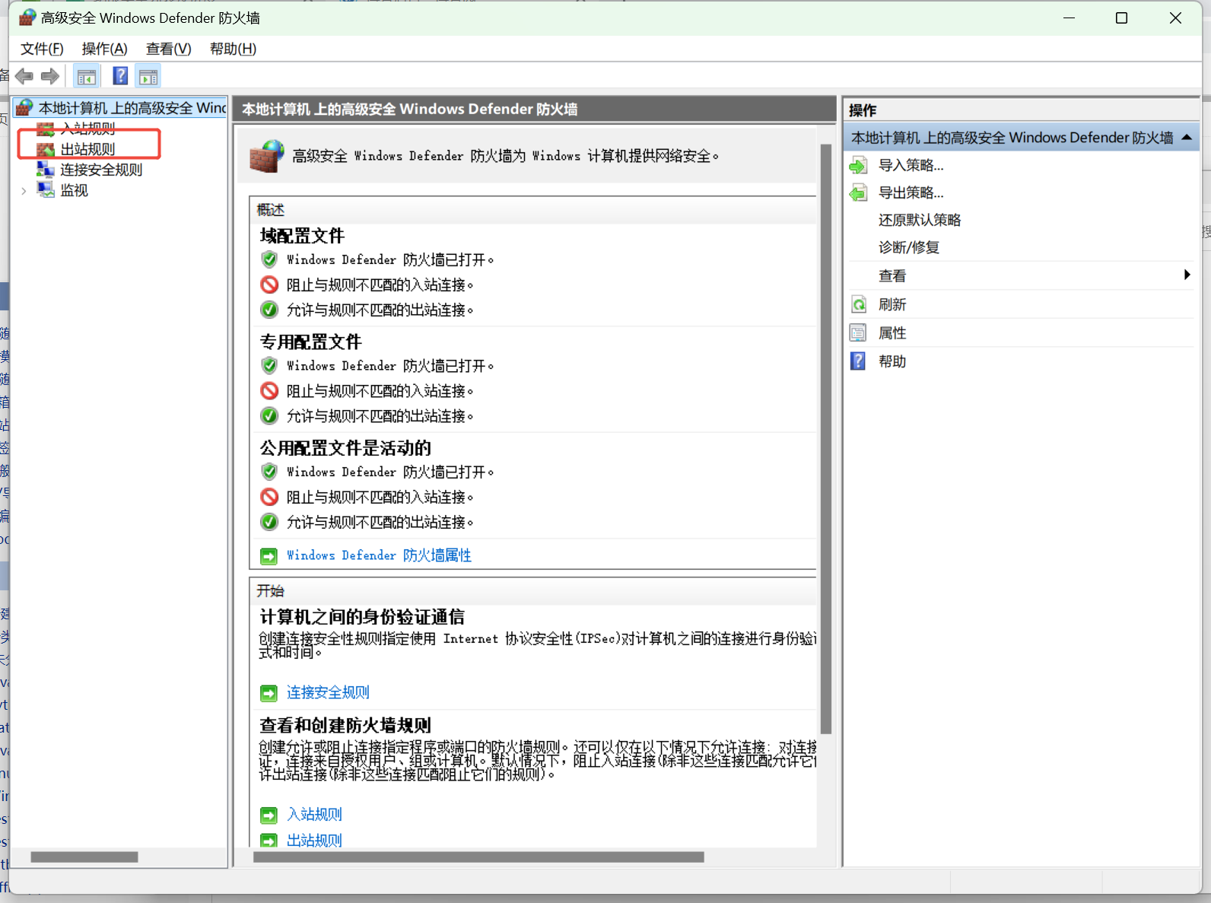1211x903 pixels.
Task: Click 域配置文件 heading text
Action: 302,236
